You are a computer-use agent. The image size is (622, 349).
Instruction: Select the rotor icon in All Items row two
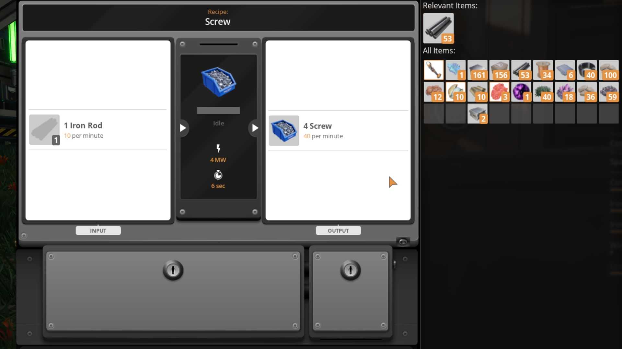pyautogui.click(x=455, y=91)
